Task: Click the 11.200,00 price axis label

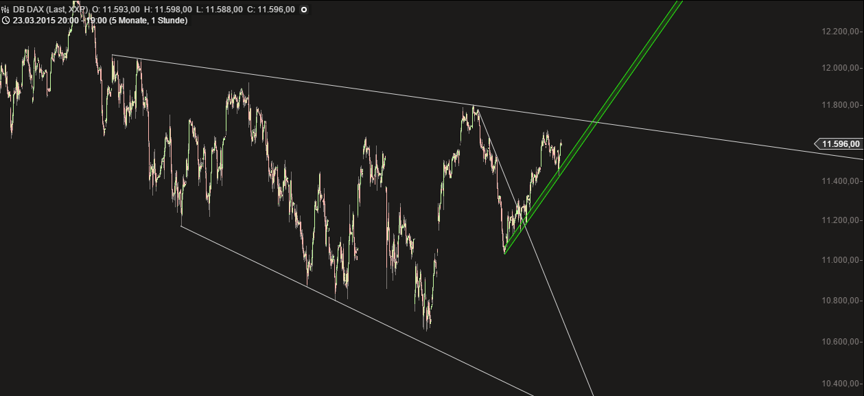Action: click(x=841, y=220)
